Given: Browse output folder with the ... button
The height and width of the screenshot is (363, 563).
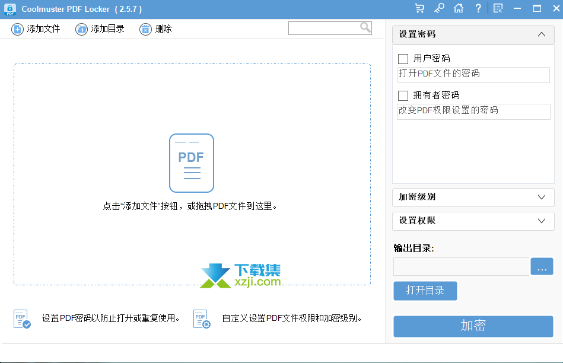Looking at the screenshot, I should [x=542, y=266].
